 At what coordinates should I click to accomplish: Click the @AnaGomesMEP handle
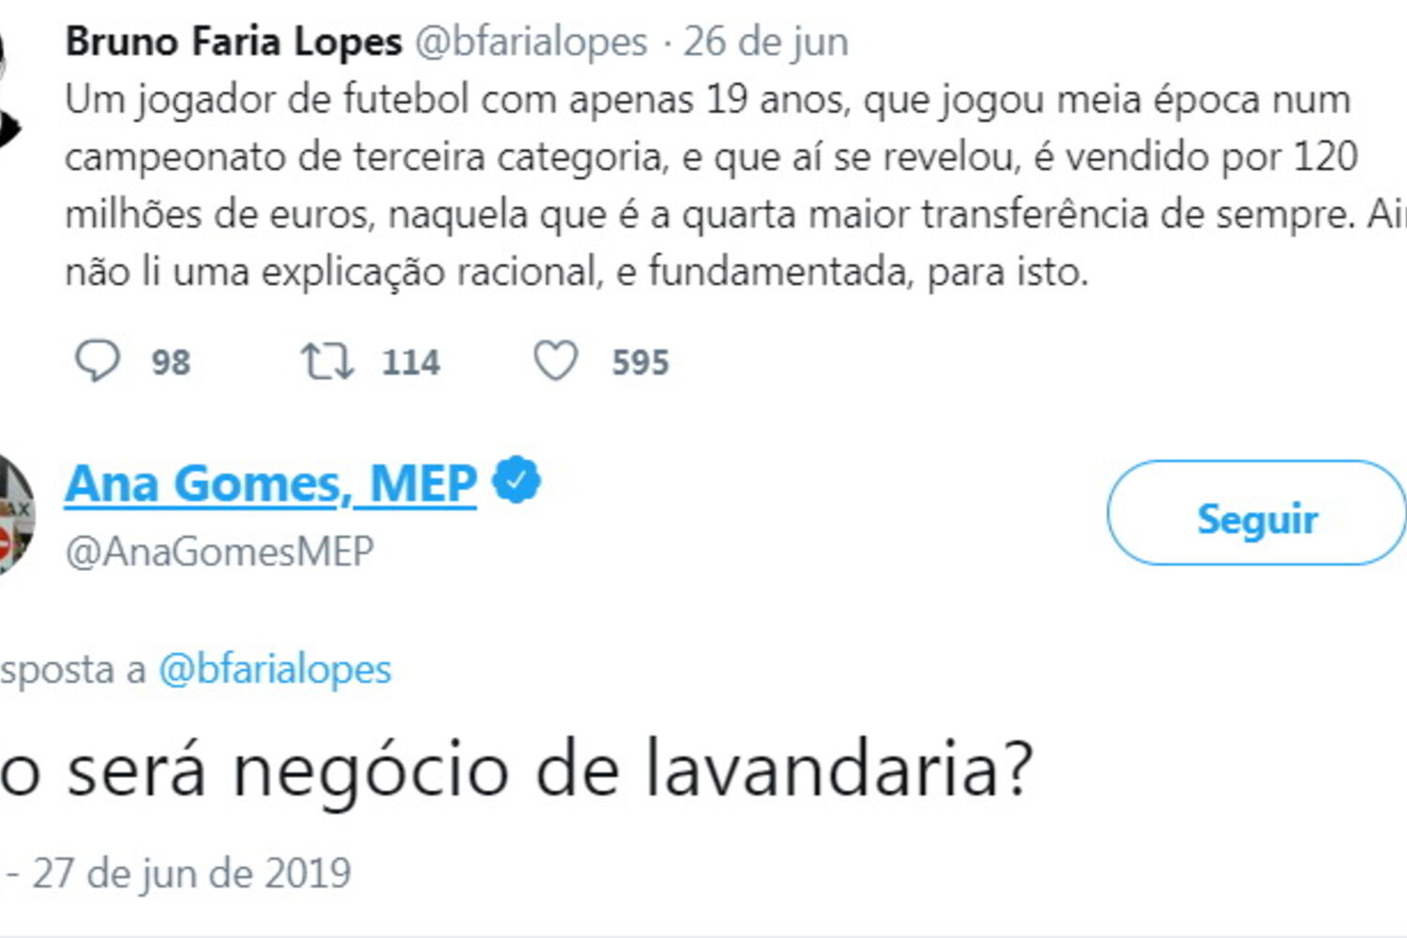click(x=219, y=552)
